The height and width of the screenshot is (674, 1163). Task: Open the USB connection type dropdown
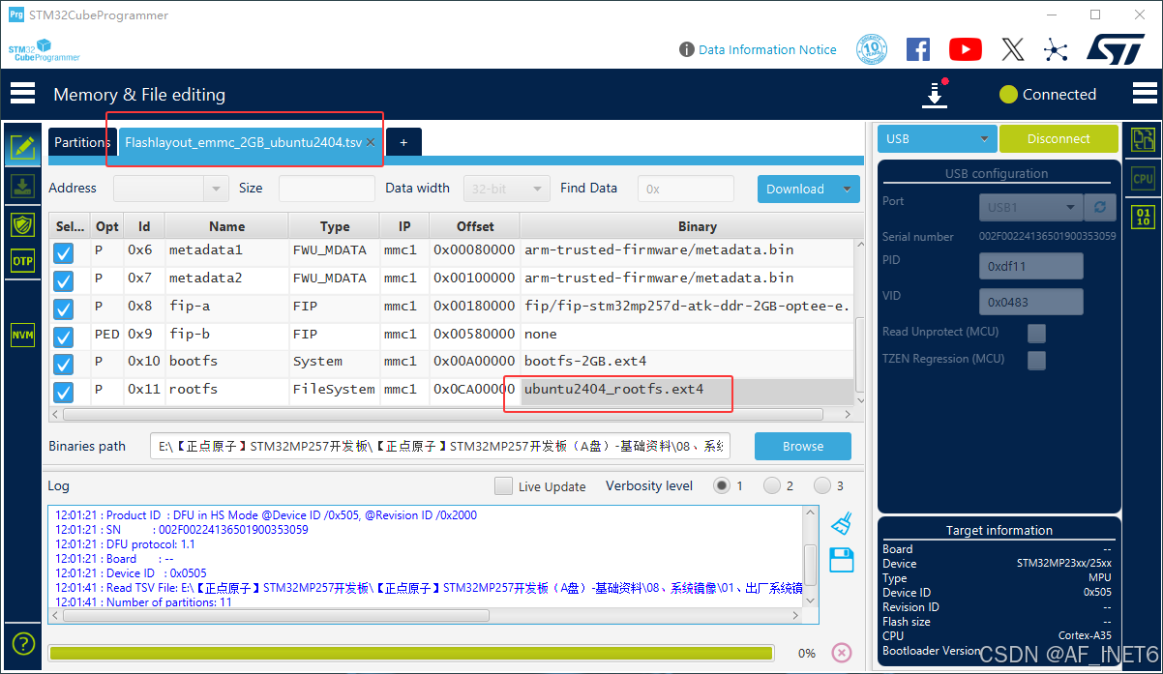click(x=937, y=139)
